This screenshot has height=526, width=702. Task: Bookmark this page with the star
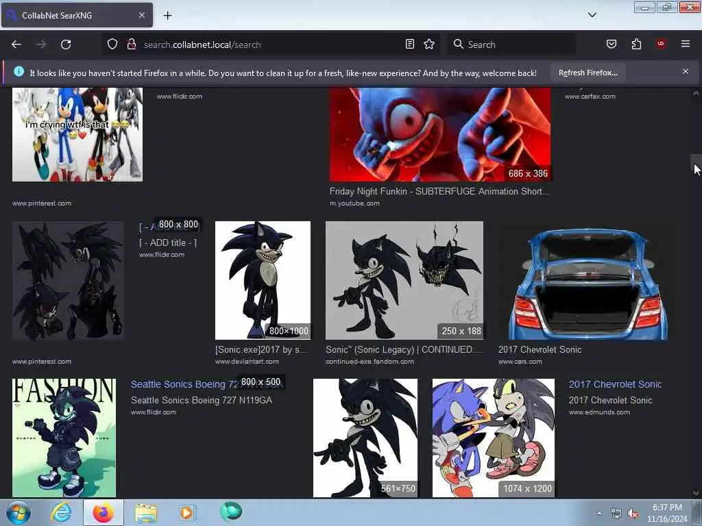(429, 44)
